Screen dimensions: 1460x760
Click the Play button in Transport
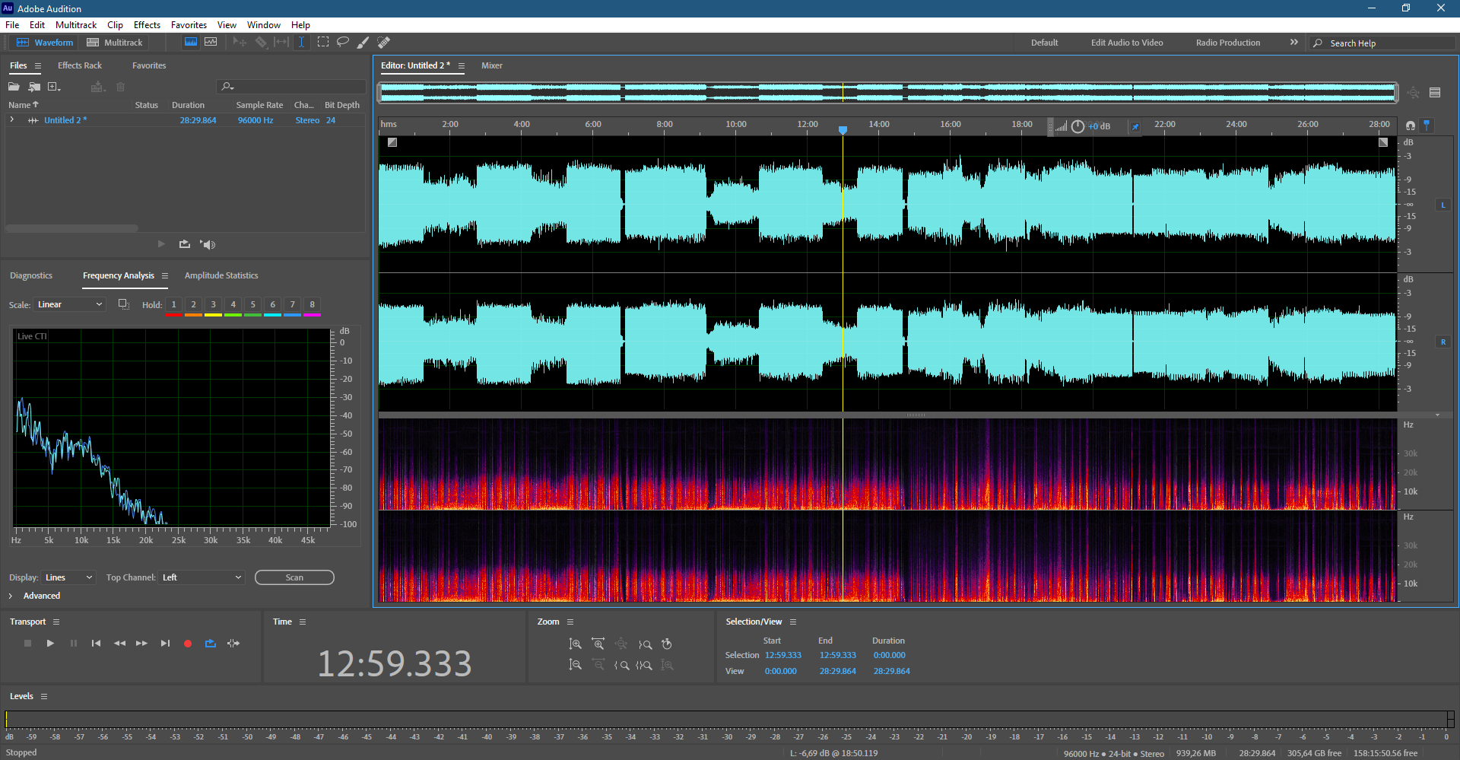click(x=50, y=644)
